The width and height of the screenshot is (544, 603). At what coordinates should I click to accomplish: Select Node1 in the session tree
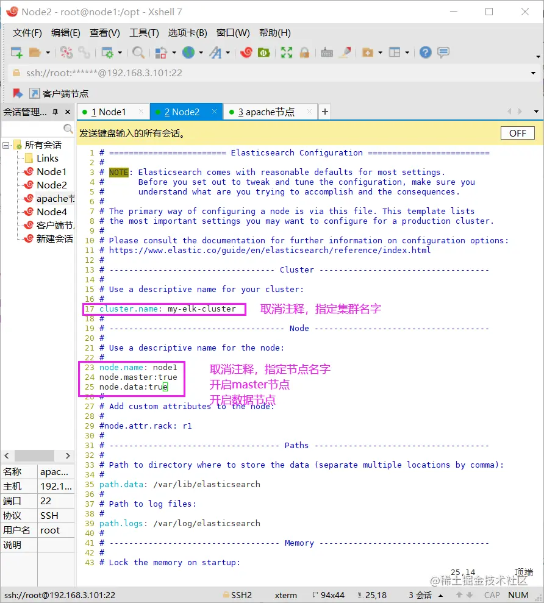click(51, 171)
